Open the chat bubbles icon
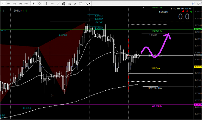202x120 pixels. [199, 4]
